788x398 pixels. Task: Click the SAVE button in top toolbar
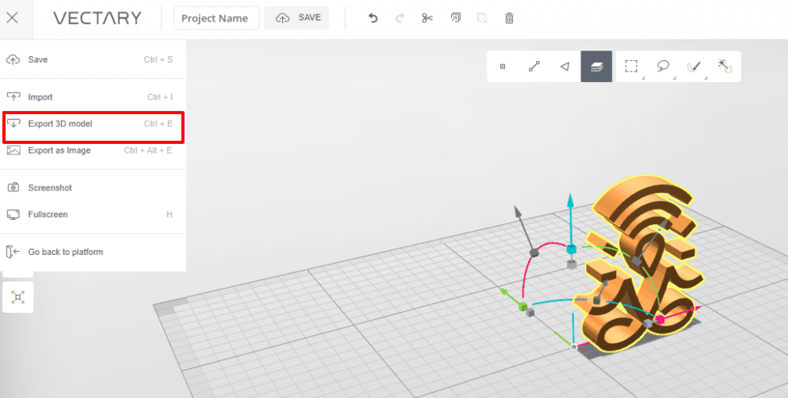[x=297, y=18]
